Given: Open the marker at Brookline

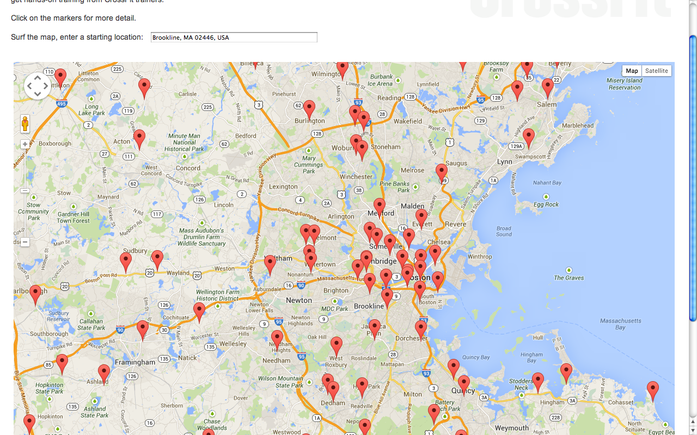Looking at the screenshot, I should point(387,299).
